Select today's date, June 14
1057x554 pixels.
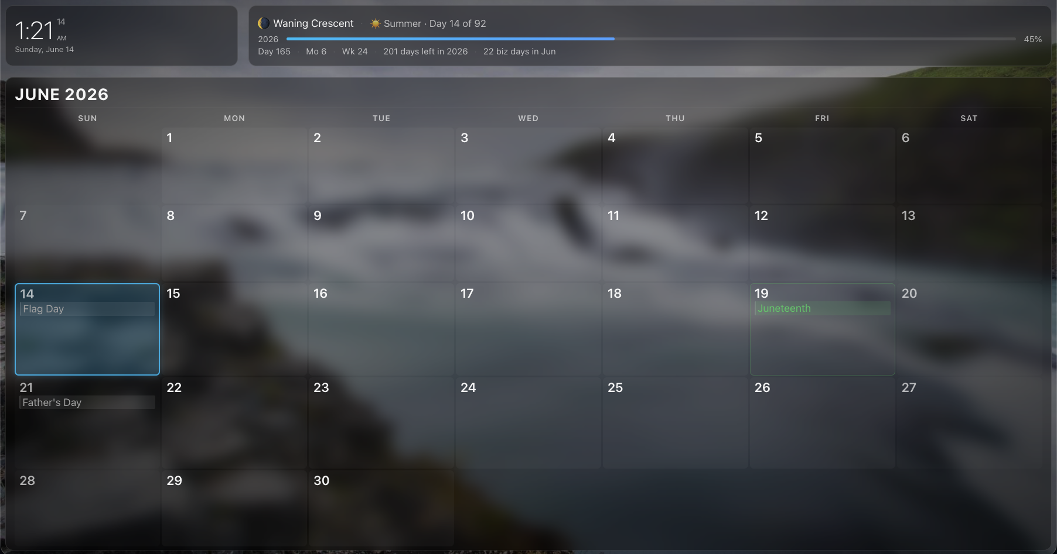point(87,329)
